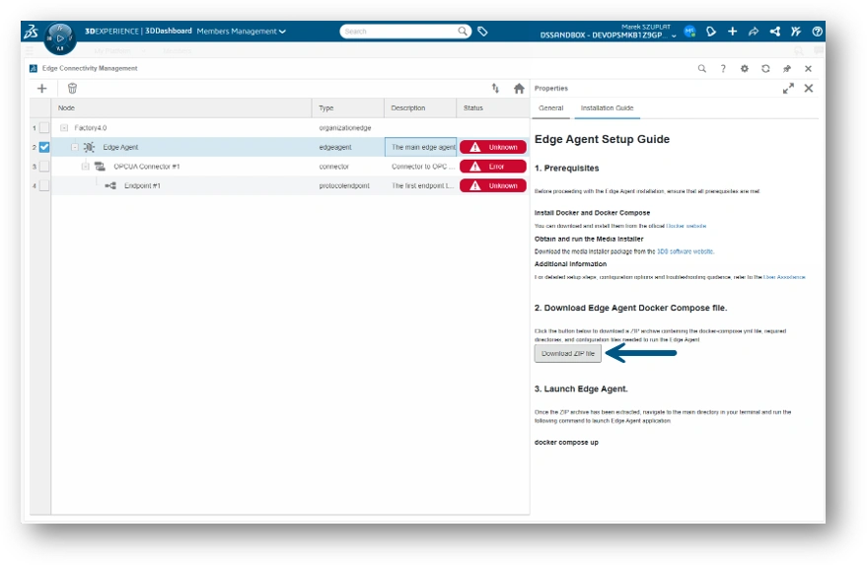
Task: Click the OPCUA Connector node icon
Action: point(100,167)
